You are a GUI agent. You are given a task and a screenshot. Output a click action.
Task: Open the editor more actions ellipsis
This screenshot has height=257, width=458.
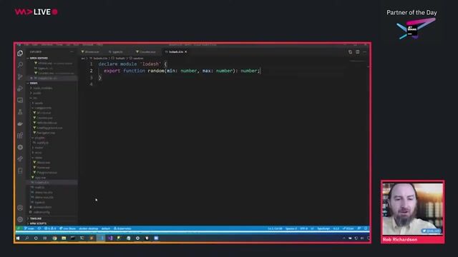365,52
